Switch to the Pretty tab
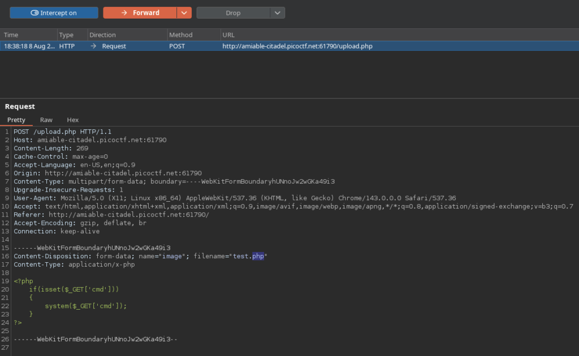The image size is (579, 356). tap(16, 120)
